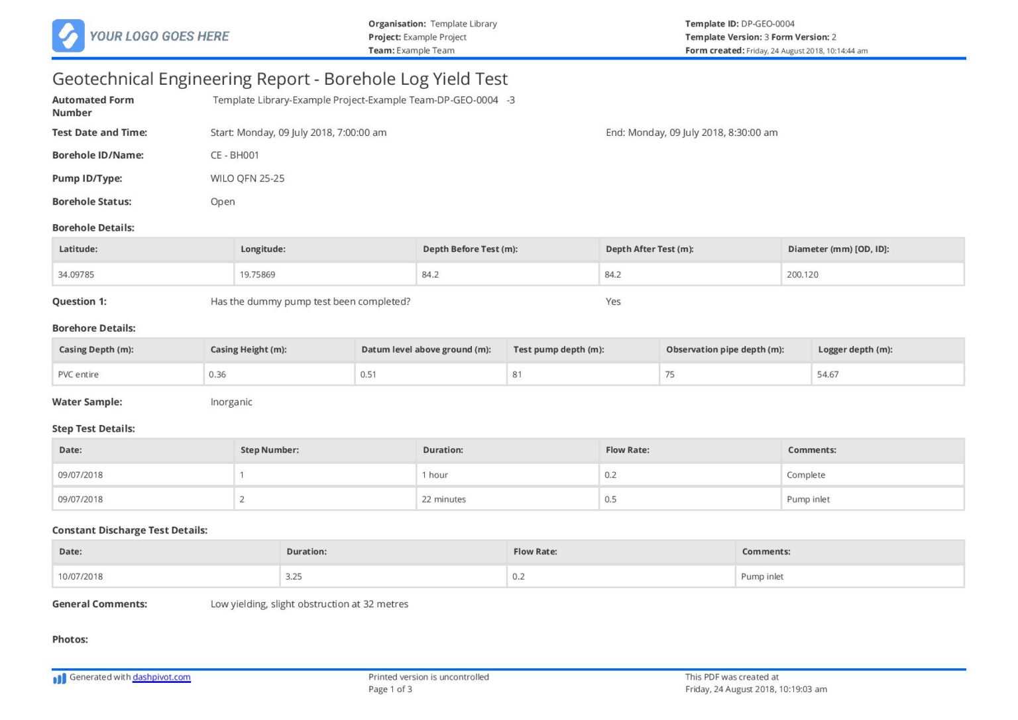Select the Template ID value DP-GEO-0004

[768, 23]
